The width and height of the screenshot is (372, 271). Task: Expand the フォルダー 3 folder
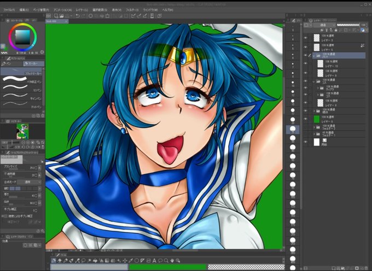click(314, 127)
